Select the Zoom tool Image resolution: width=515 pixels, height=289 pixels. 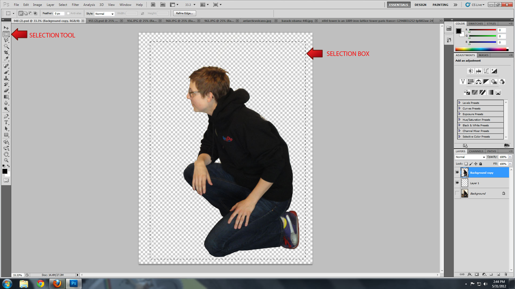(x=6, y=160)
